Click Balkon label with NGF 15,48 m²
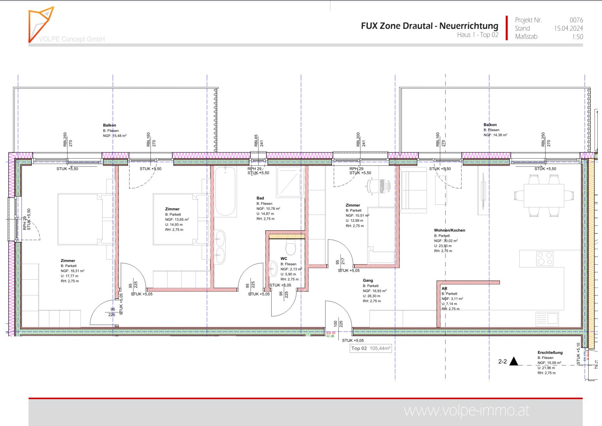 point(115,131)
